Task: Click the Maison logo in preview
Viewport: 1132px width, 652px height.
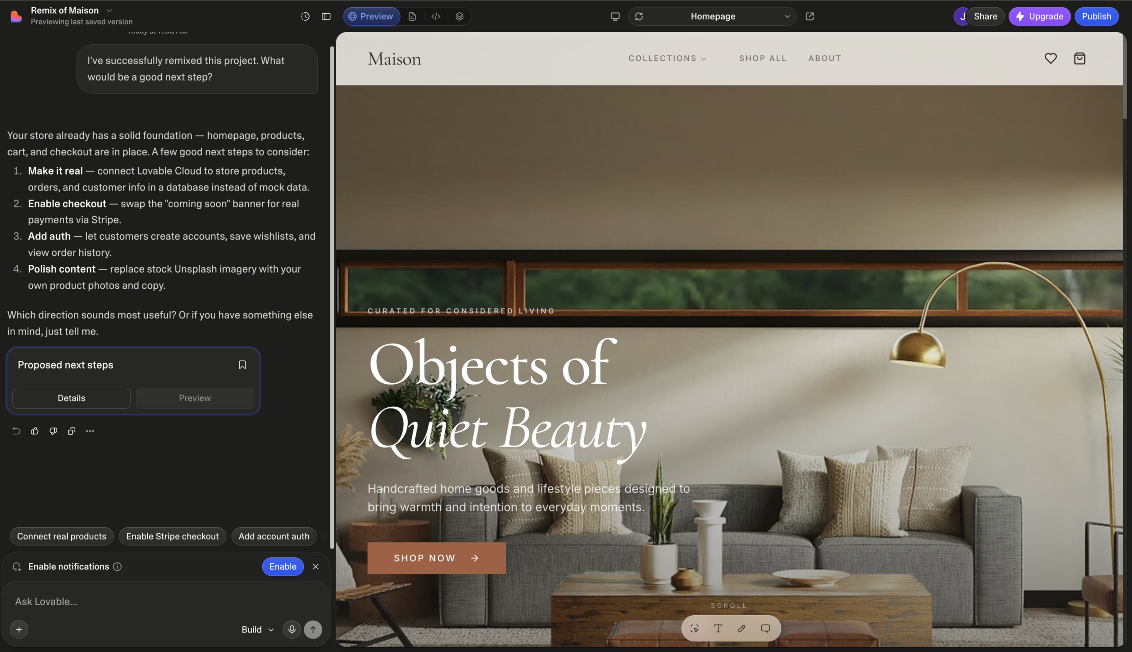Action: (394, 59)
